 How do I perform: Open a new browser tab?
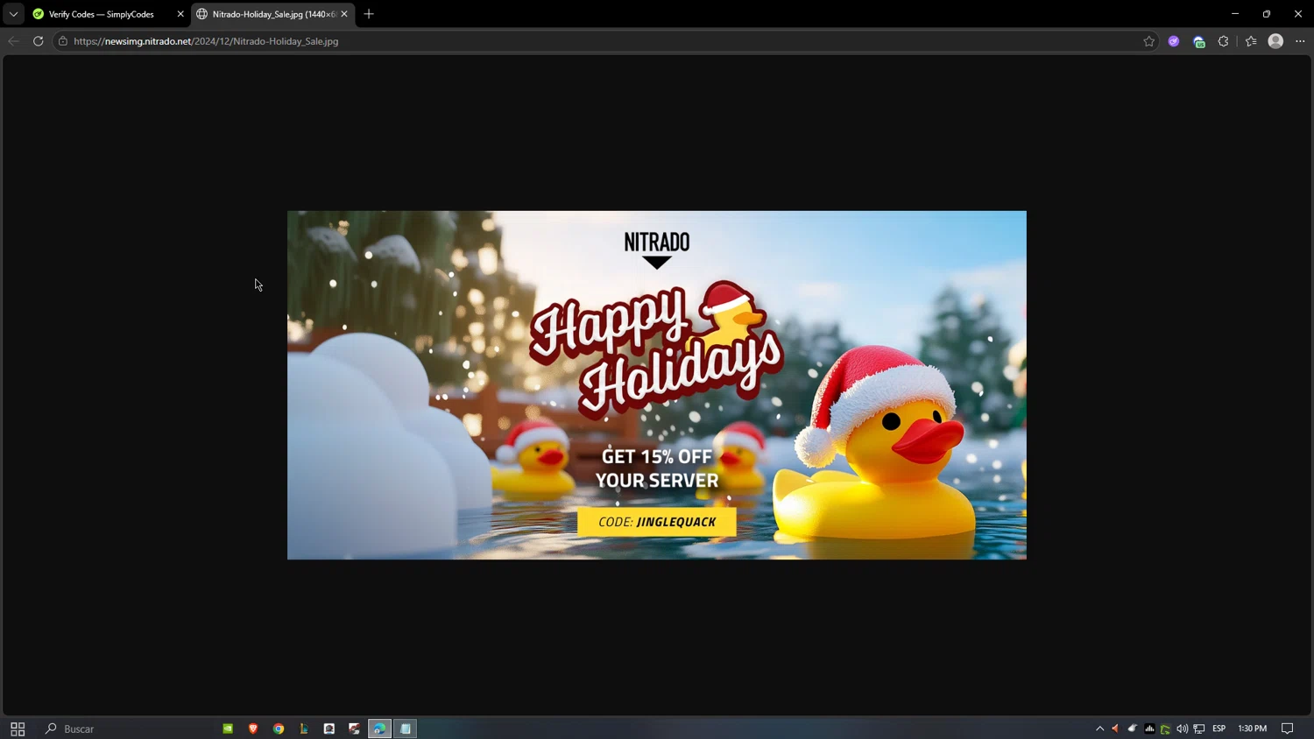point(369,14)
